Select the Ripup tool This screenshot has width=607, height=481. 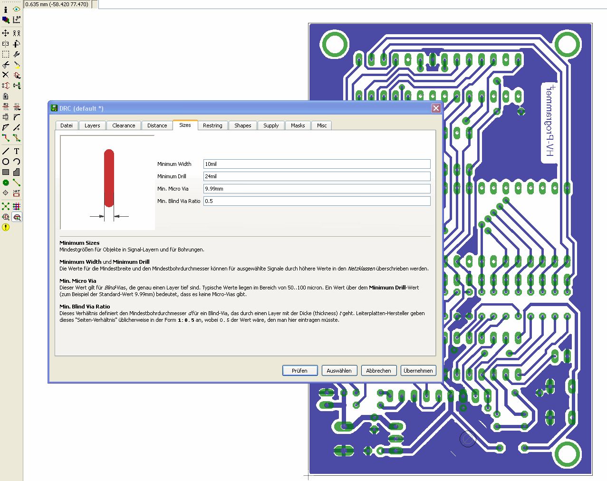click(x=17, y=138)
